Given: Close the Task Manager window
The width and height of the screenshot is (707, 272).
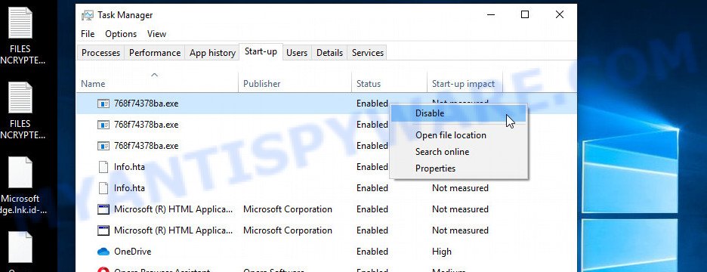Looking at the screenshot, I should 560,14.
